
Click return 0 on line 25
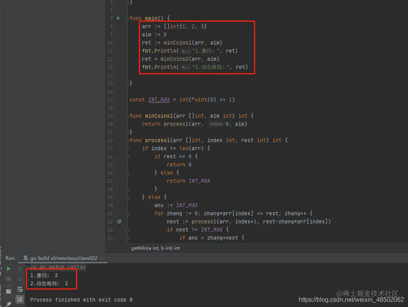click(179, 165)
